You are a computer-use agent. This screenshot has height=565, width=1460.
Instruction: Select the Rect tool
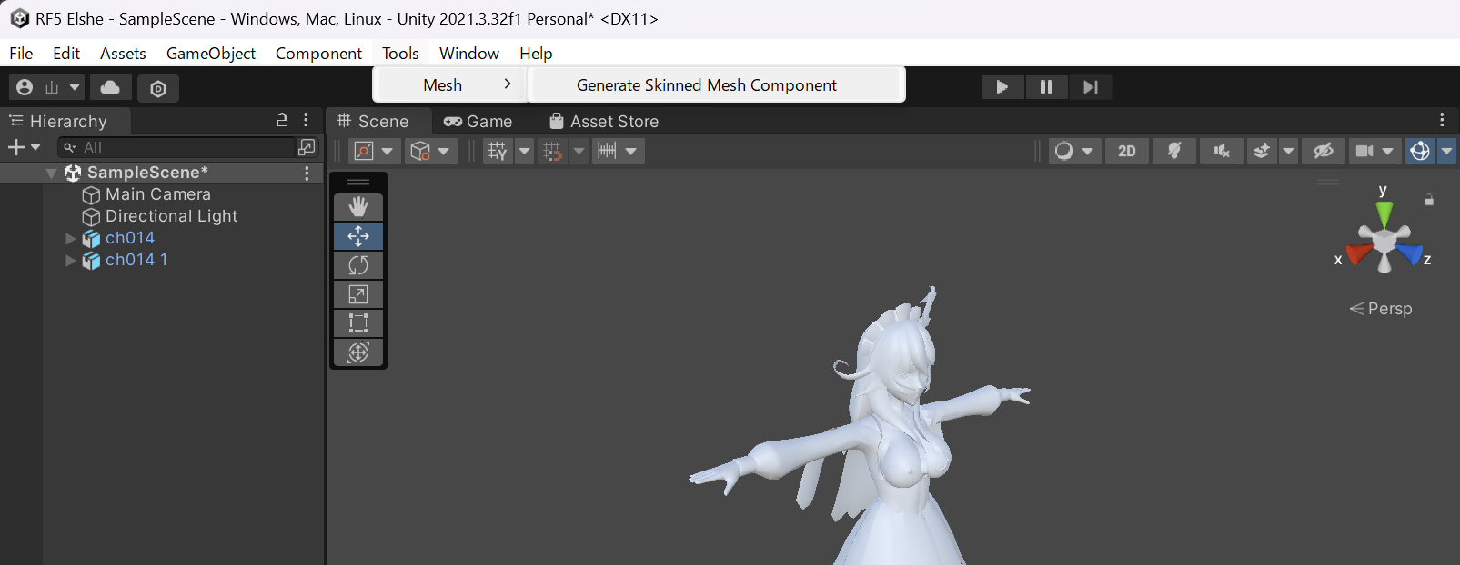(358, 323)
